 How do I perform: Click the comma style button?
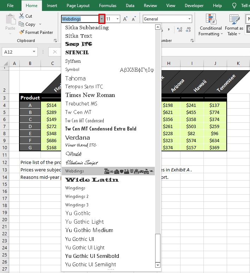169,29
